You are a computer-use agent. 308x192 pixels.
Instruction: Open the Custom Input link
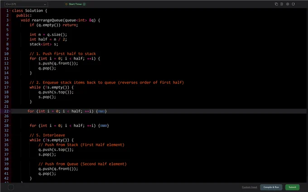point(250,187)
